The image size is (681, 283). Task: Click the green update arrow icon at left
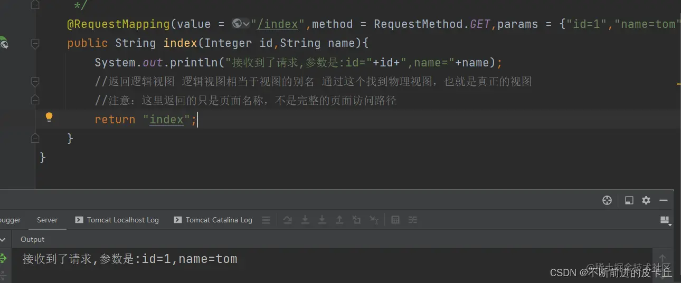coord(3,258)
